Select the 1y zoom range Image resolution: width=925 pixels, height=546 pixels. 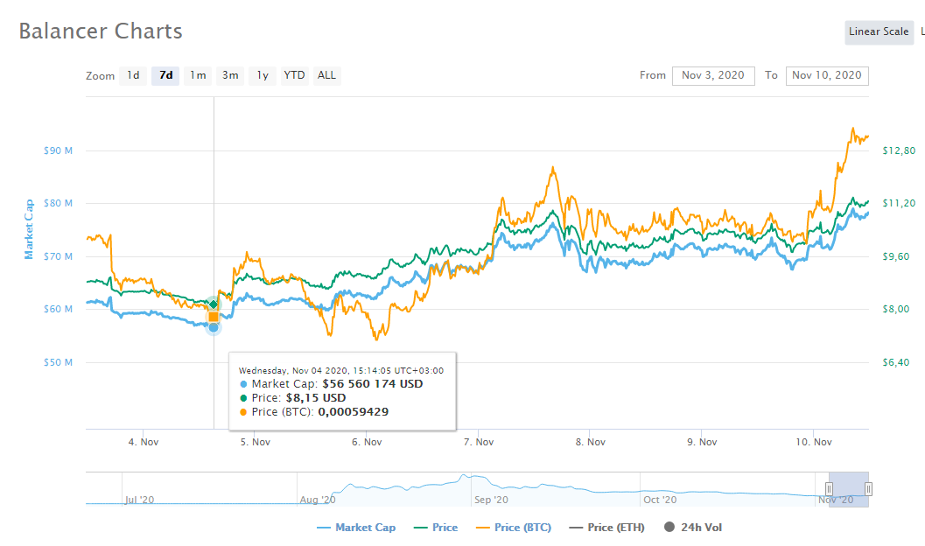(263, 75)
